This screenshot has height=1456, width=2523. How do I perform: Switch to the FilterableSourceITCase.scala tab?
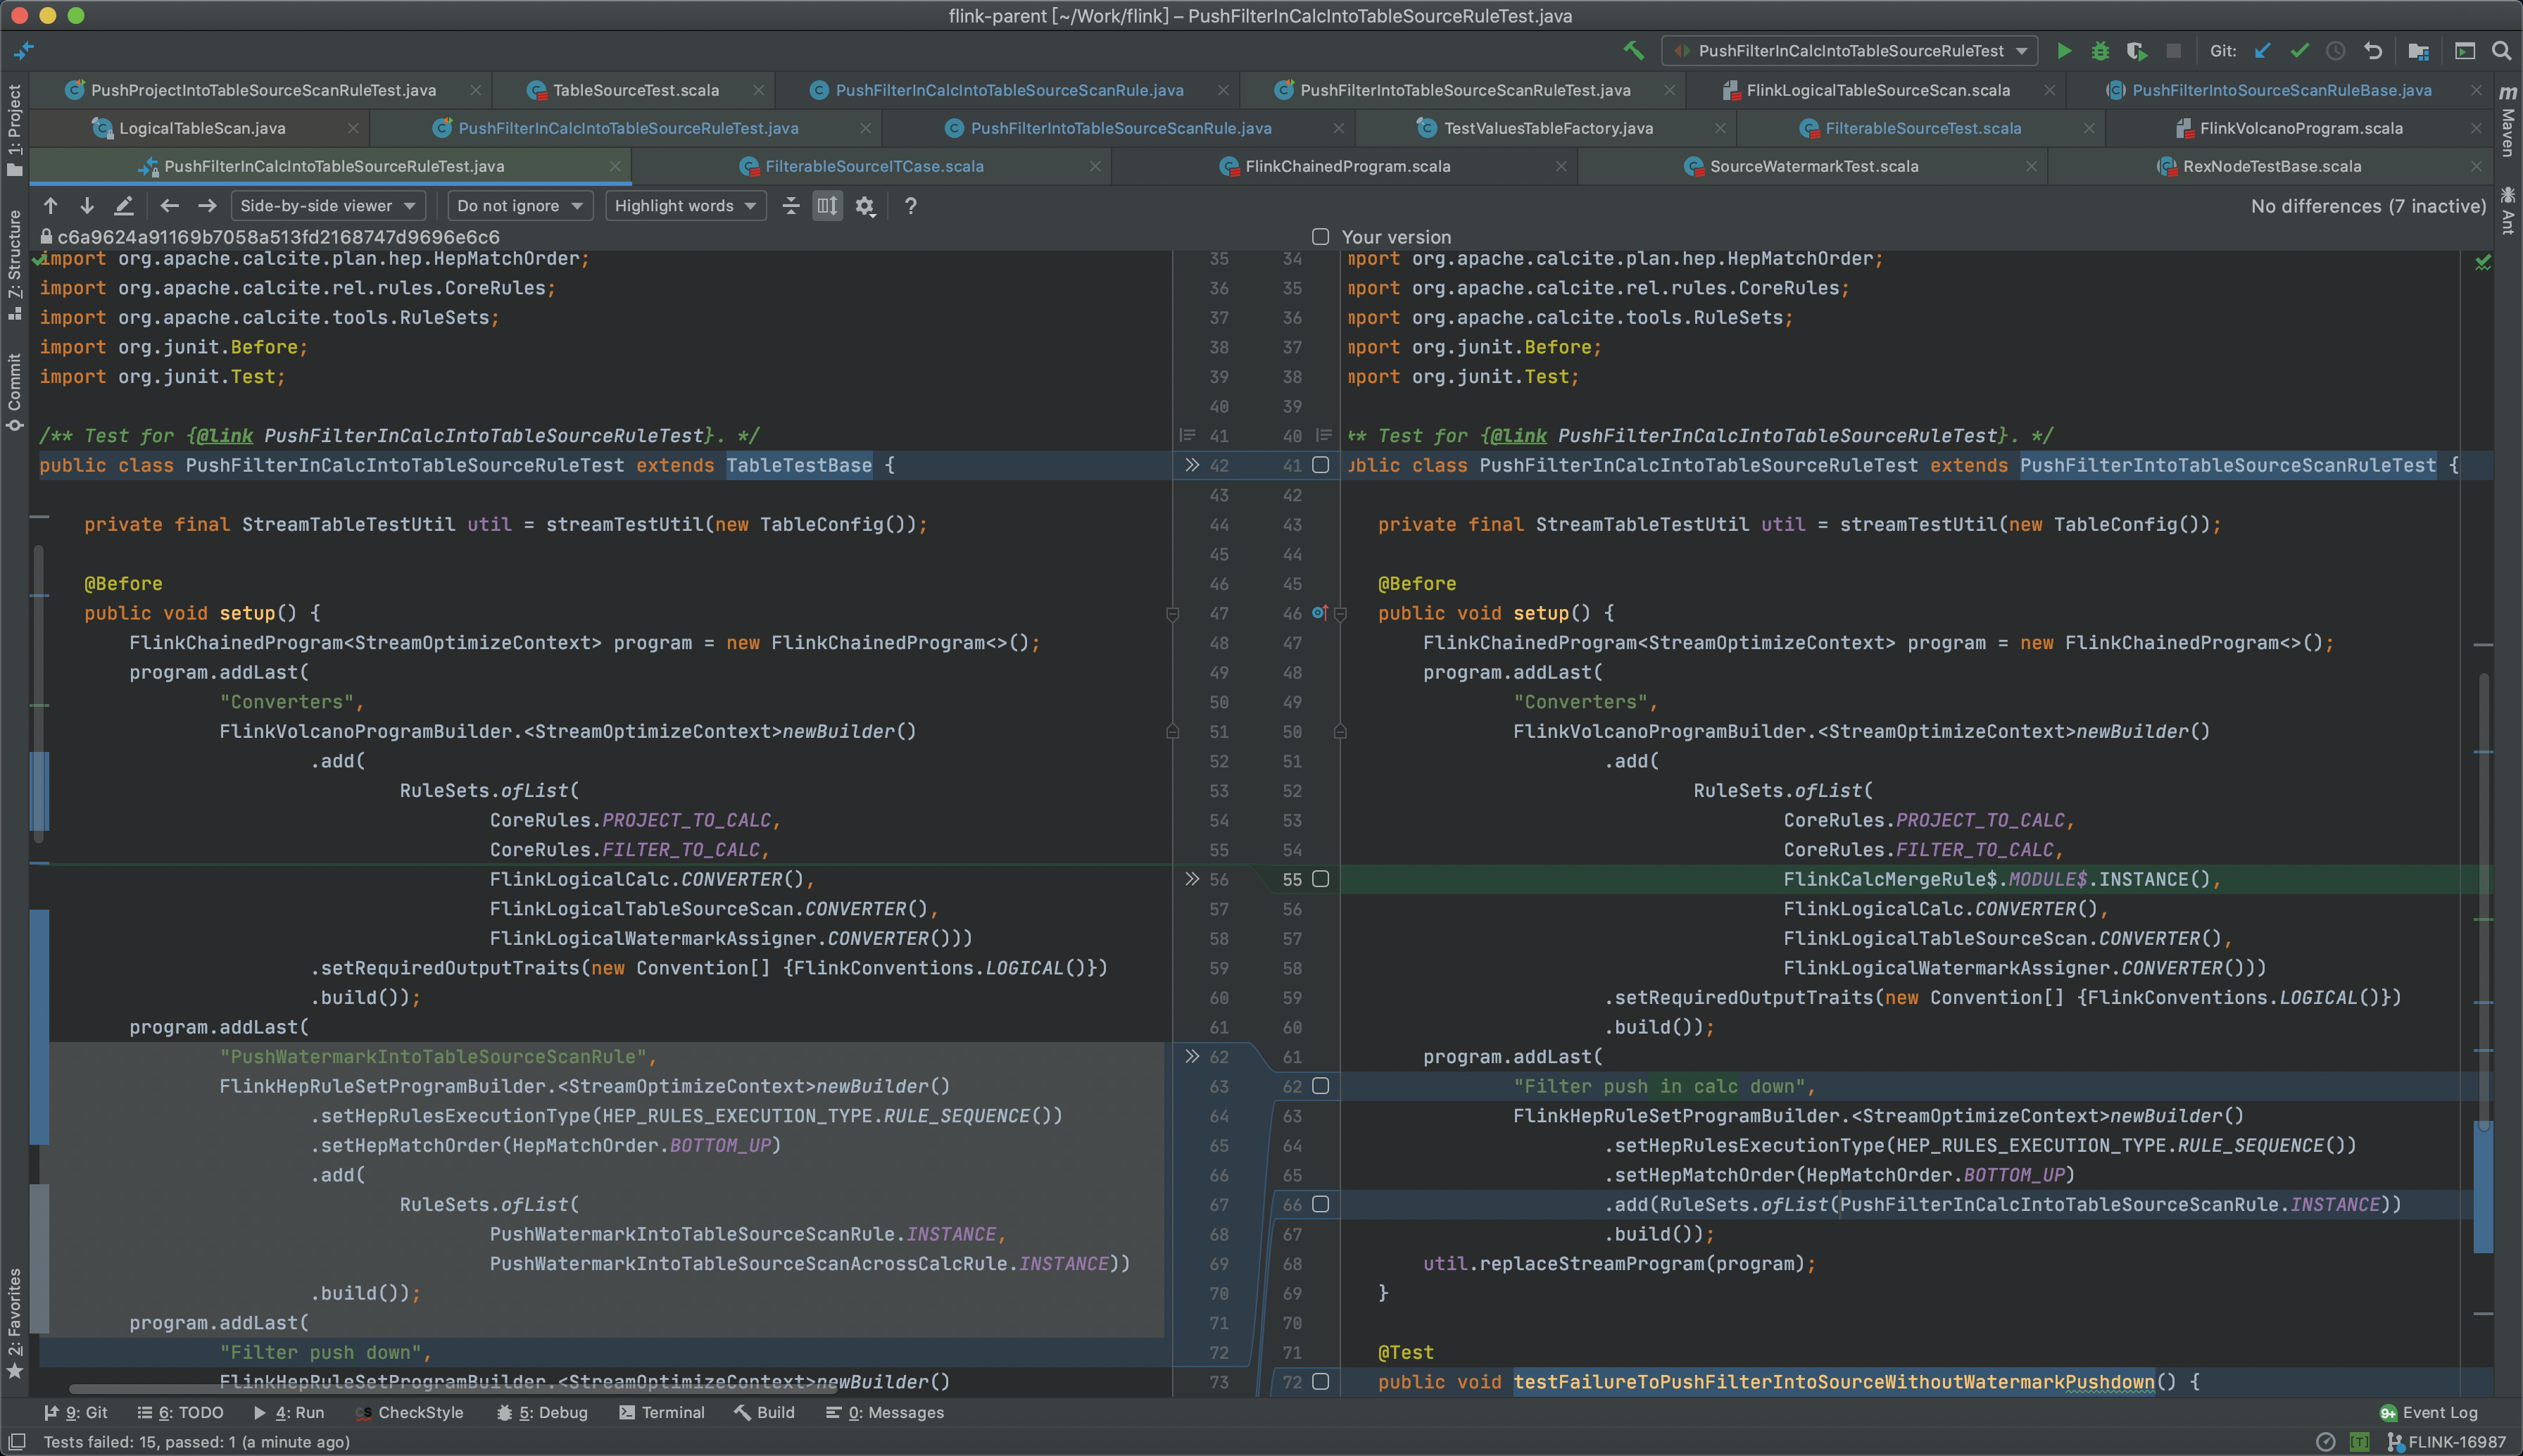874,167
